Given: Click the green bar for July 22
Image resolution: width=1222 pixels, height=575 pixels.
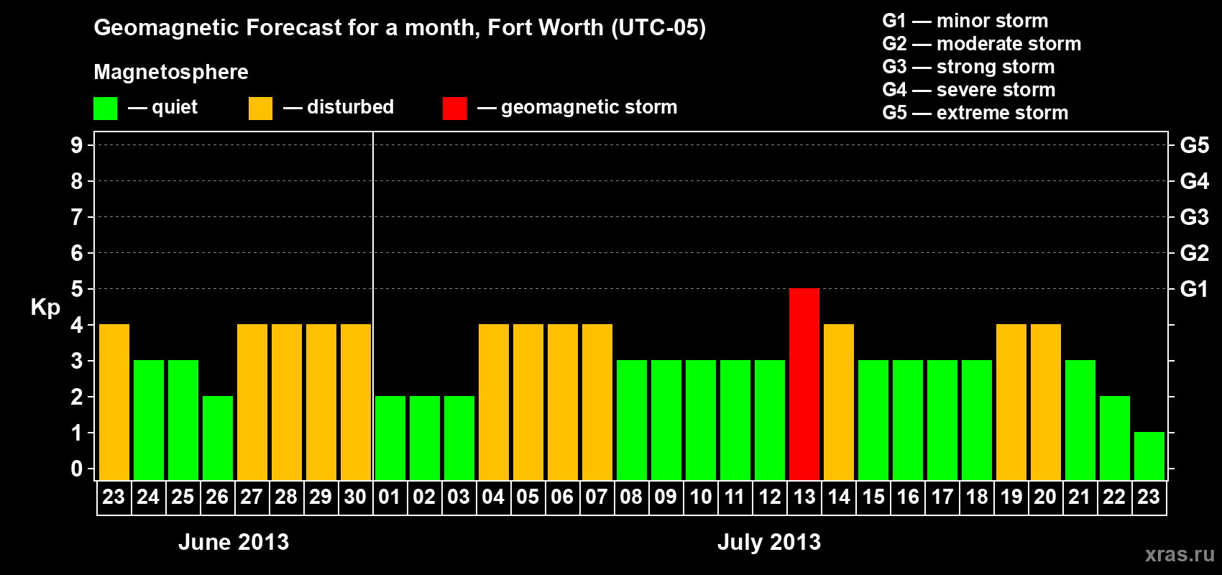Looking at the screenshot, I should pos(1115,438).
